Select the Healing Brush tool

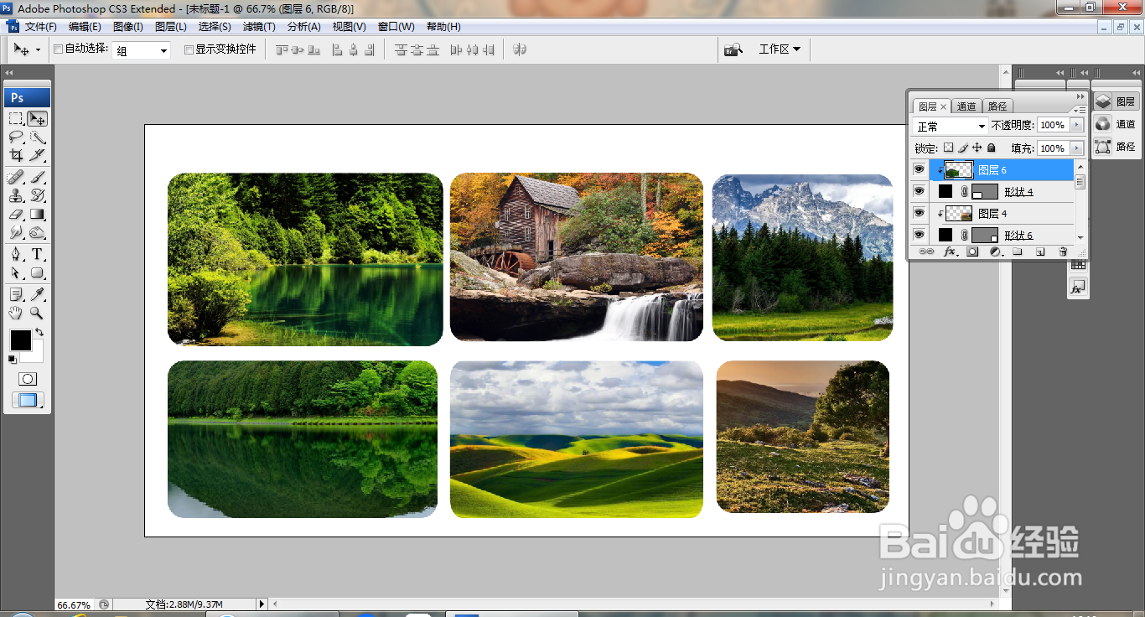[16, 177]
